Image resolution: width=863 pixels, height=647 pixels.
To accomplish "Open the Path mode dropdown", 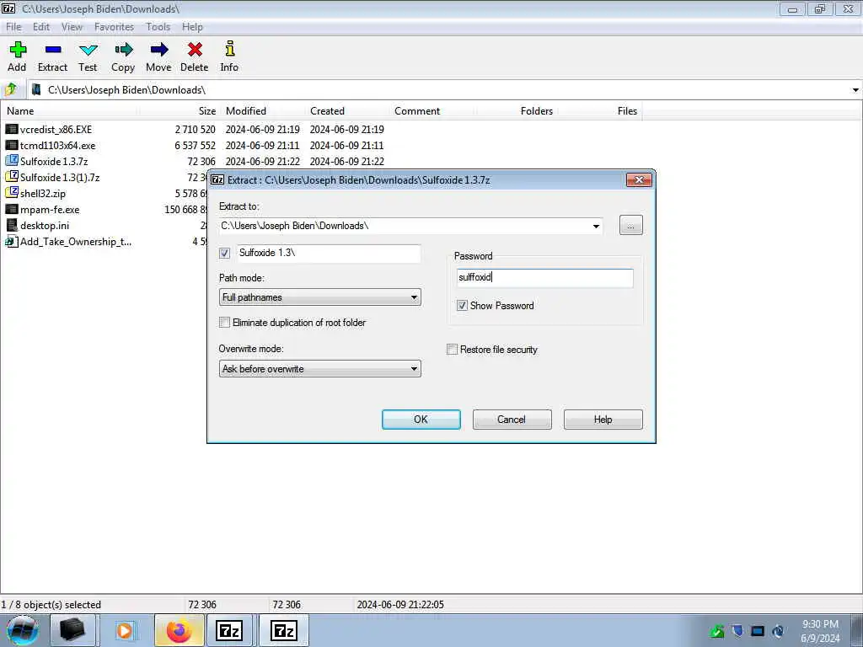I will click(414, 297).
